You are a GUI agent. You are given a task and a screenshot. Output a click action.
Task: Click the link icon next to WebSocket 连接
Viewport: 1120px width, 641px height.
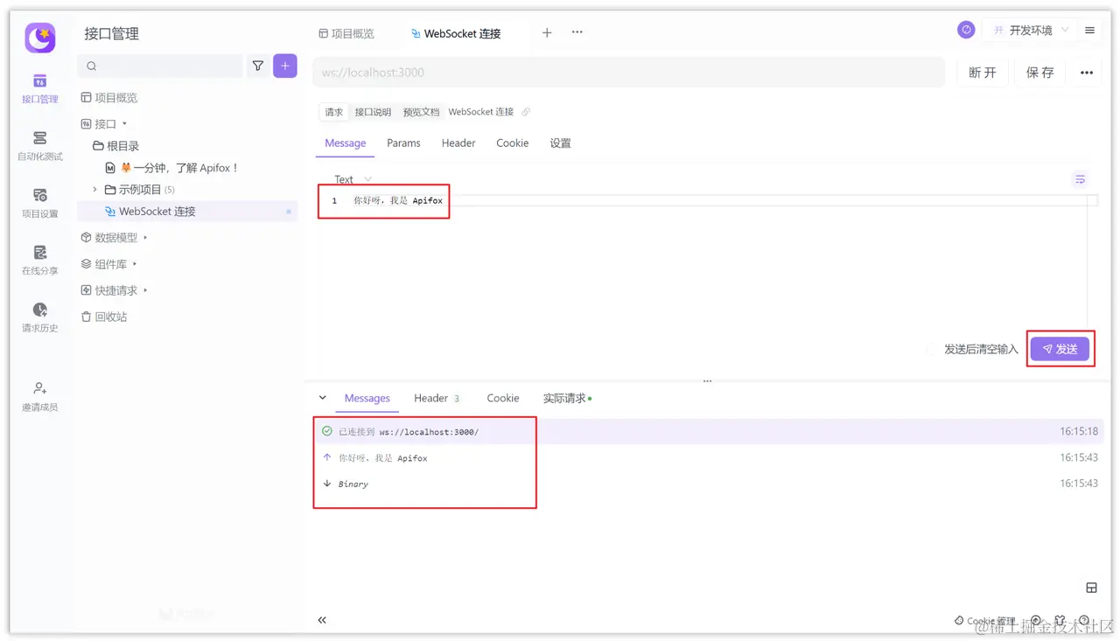(526, 112)
